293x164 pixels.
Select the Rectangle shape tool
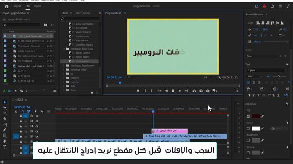5,136
